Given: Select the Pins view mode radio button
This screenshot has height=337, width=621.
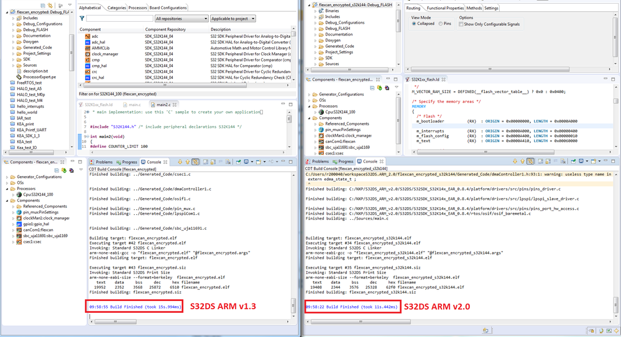Looking at the screenshot, I should (x=440, y=24).
